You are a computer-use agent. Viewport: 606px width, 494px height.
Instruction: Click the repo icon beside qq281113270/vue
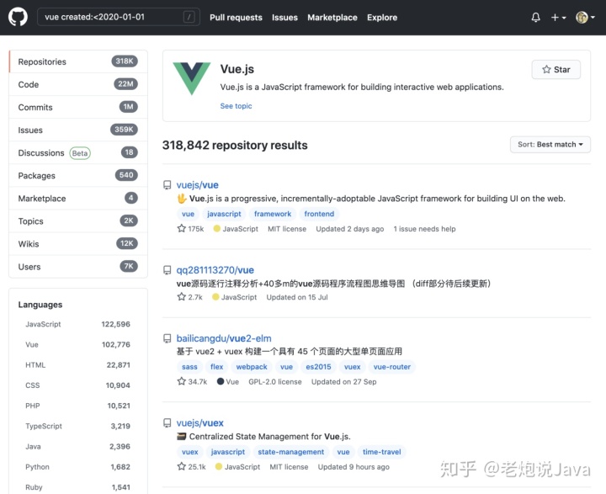(167, 270)
